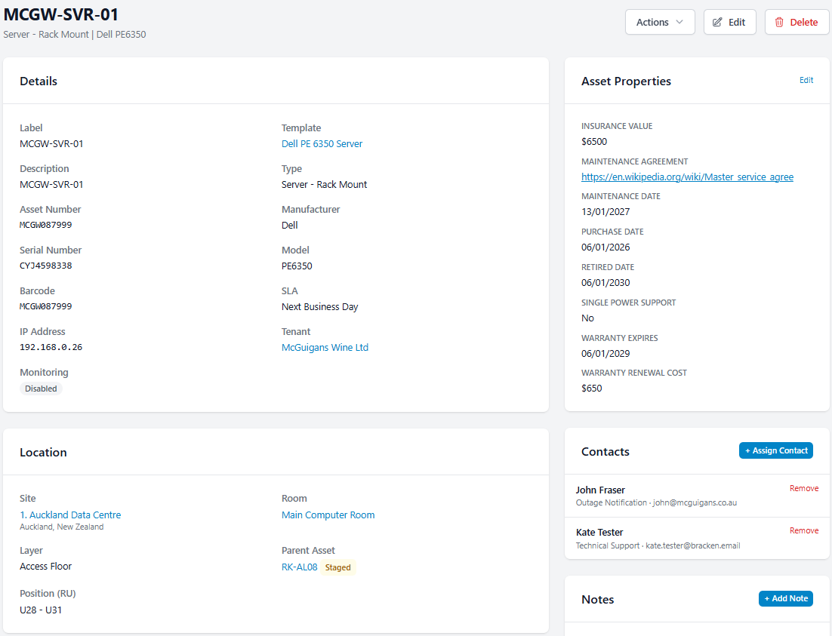The image size is (832, 636).
Task: Select the layer value Access Floor
Action: (45, 567)
